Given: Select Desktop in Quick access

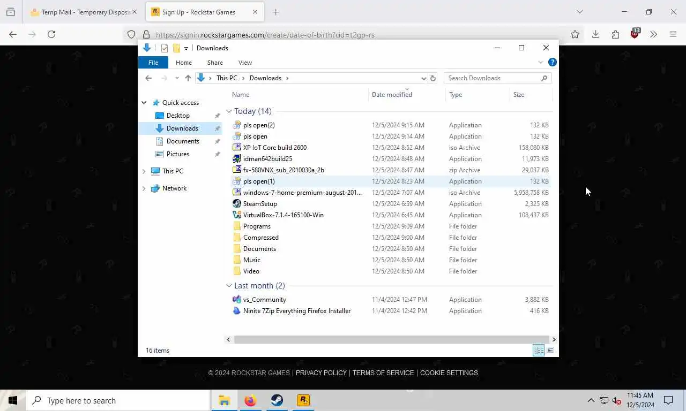Looking at the screenshot, I should tap(178, 116).
